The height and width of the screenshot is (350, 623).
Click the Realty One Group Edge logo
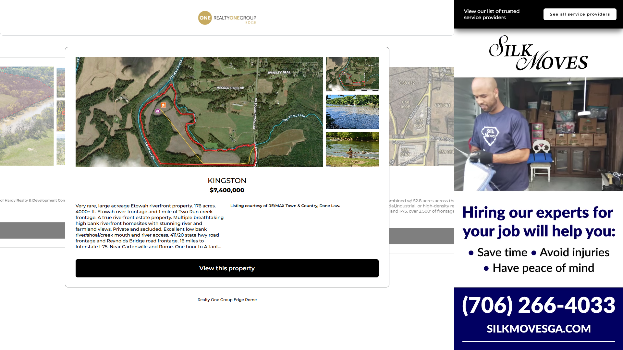coord(227,18)
